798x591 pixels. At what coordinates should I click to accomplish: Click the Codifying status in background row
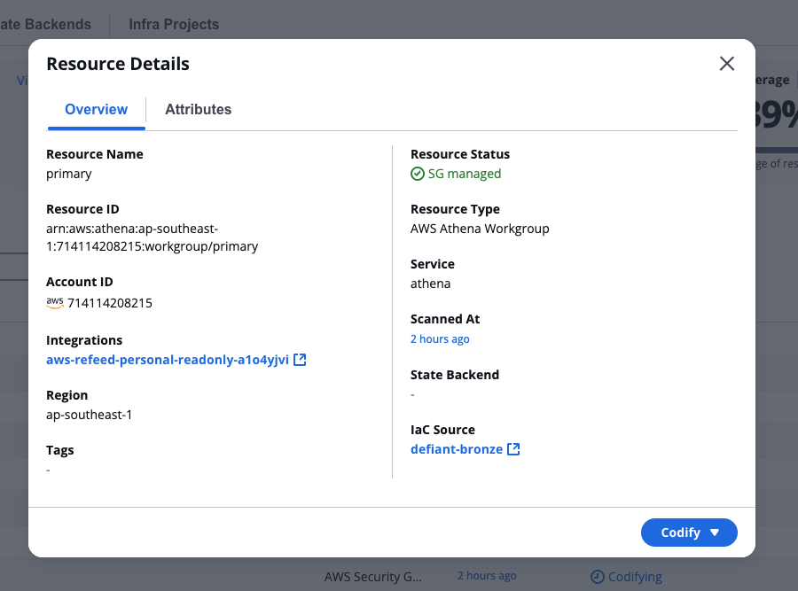[x=635, y=577]
